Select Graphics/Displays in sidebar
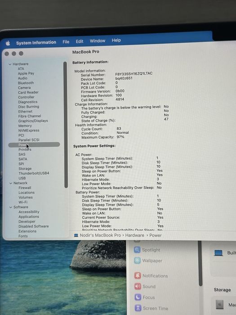This screenshot has width=236, height=315. [33, 121]
